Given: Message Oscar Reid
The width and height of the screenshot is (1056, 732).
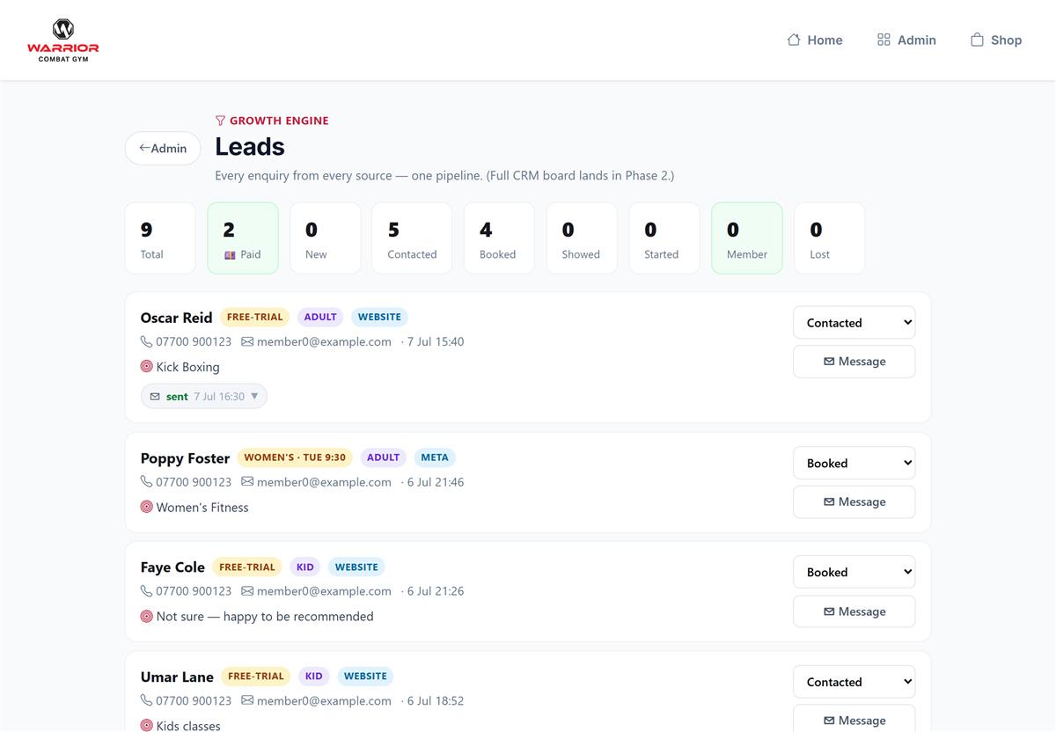Looking at the screenshot, I should [854, 362].
